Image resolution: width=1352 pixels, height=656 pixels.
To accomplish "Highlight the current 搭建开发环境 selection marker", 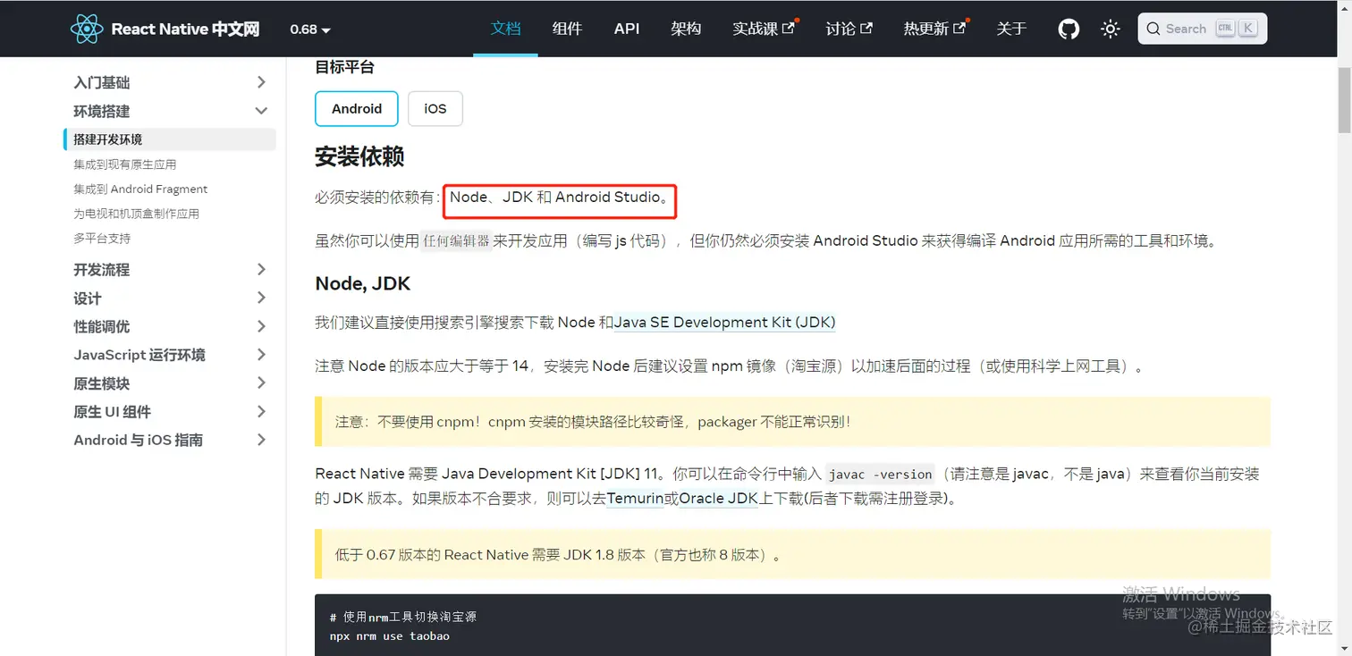I will tap(64, 139).
